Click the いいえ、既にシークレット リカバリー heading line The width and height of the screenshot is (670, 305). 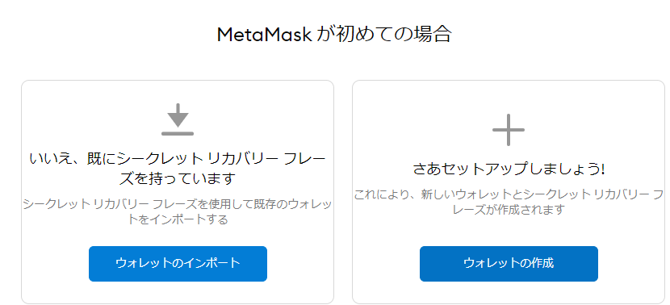click(178, 159)
